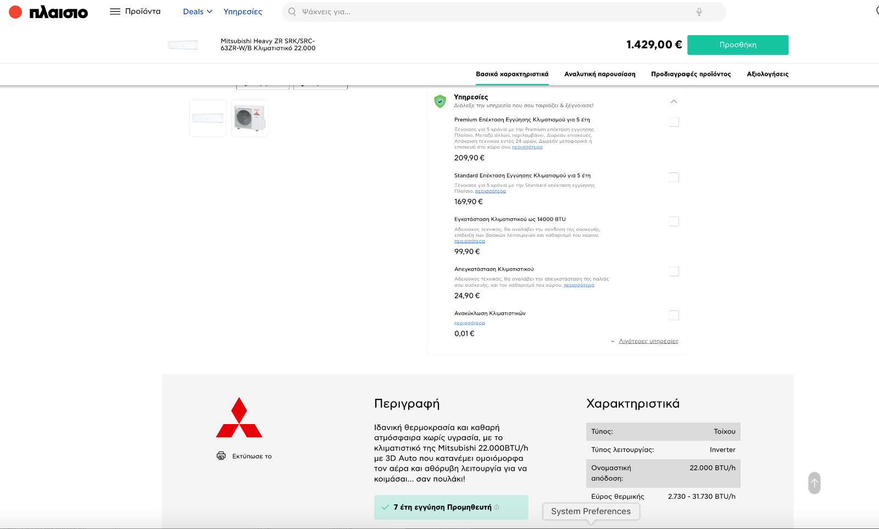879x529 pixels.
Task: Select the indoor unit product thumbnail
Action: pos(208,118)
